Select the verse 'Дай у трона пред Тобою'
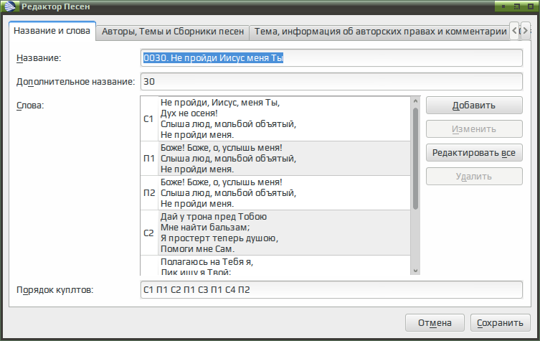 click(x=284, y=233)
